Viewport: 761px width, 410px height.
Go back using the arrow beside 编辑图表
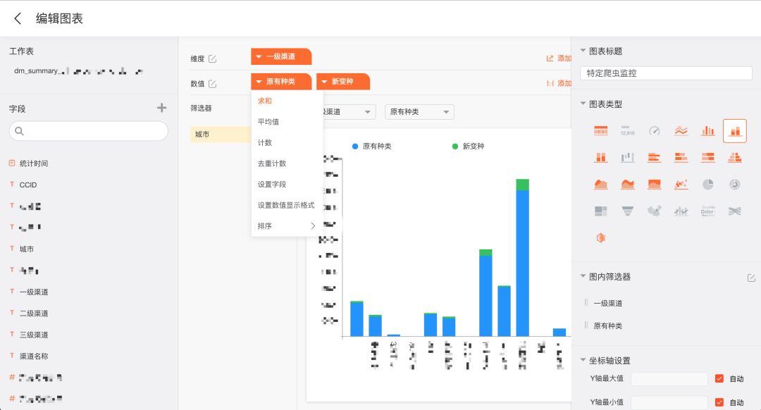pyautogui.click(x=18, y=18)
